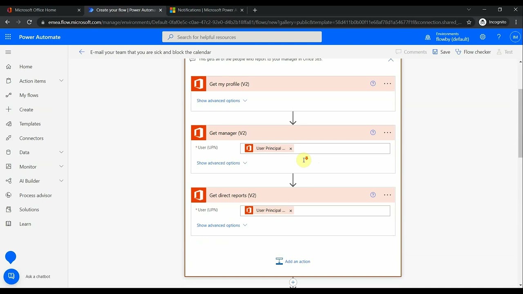The width and height of the screenshot is (523, 294).
Task: Open Chrome's three-dot menu
Action: click(515, 22)
